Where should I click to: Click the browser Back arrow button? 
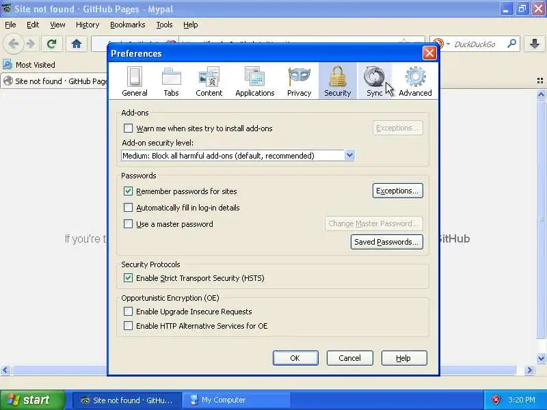coord(13,44)
